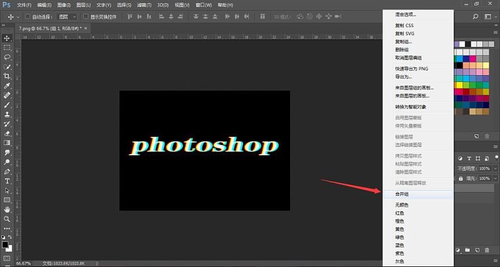Screen dimensions: 500x267
Task: Open the 图层 auto-select dropdown
Action: coord(67,17)
